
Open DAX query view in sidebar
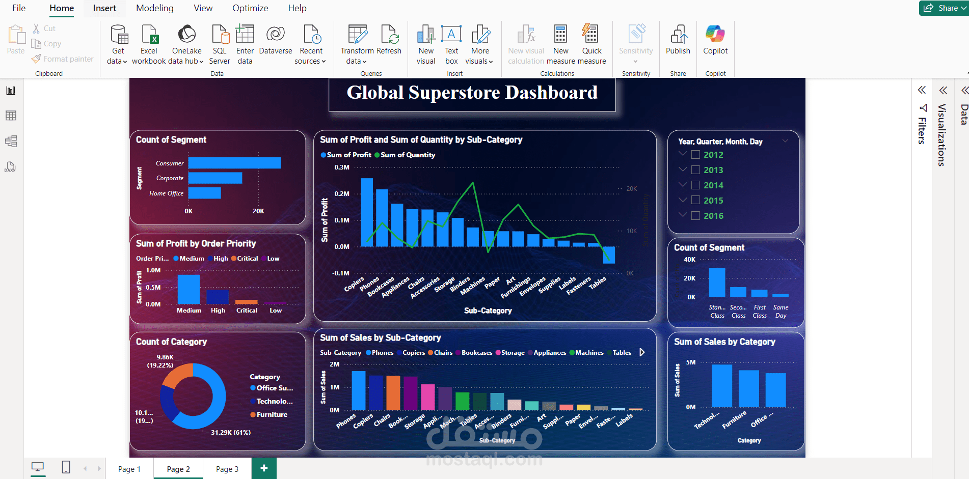click(x=11, y=167)
